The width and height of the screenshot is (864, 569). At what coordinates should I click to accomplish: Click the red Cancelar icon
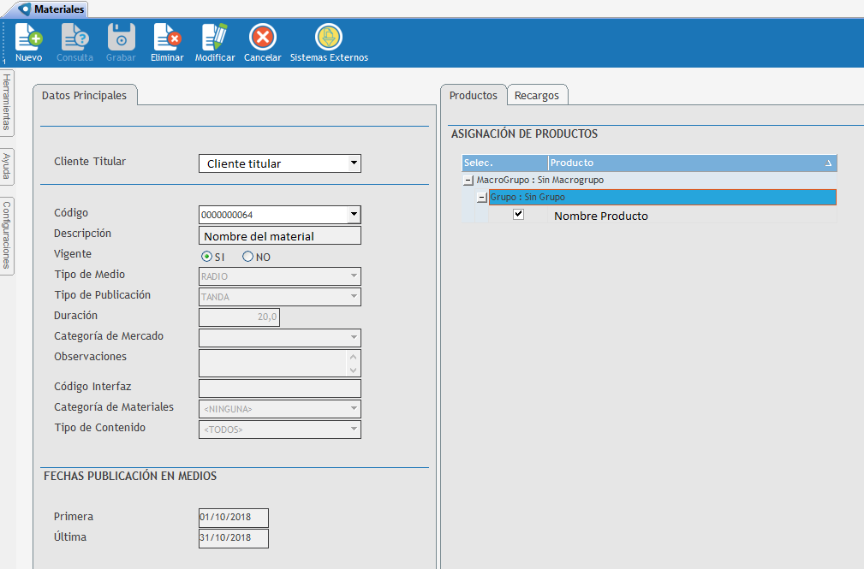[x=262, y=38]
